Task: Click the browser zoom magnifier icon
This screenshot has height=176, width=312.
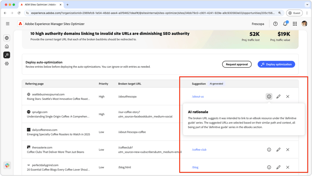Action: click(280, 13)
